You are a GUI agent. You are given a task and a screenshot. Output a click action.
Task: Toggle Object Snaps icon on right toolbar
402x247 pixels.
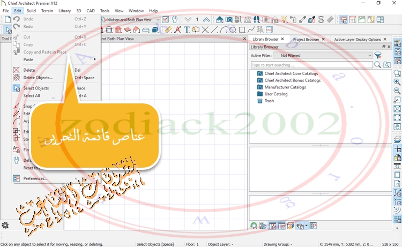click(x=397, y=201)
